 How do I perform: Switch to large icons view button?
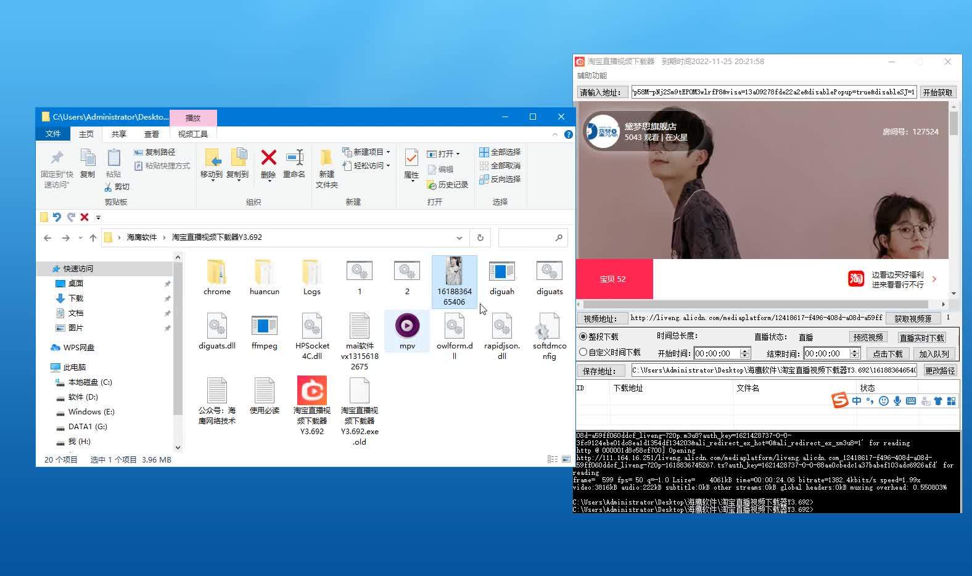[x=566, y=459]
